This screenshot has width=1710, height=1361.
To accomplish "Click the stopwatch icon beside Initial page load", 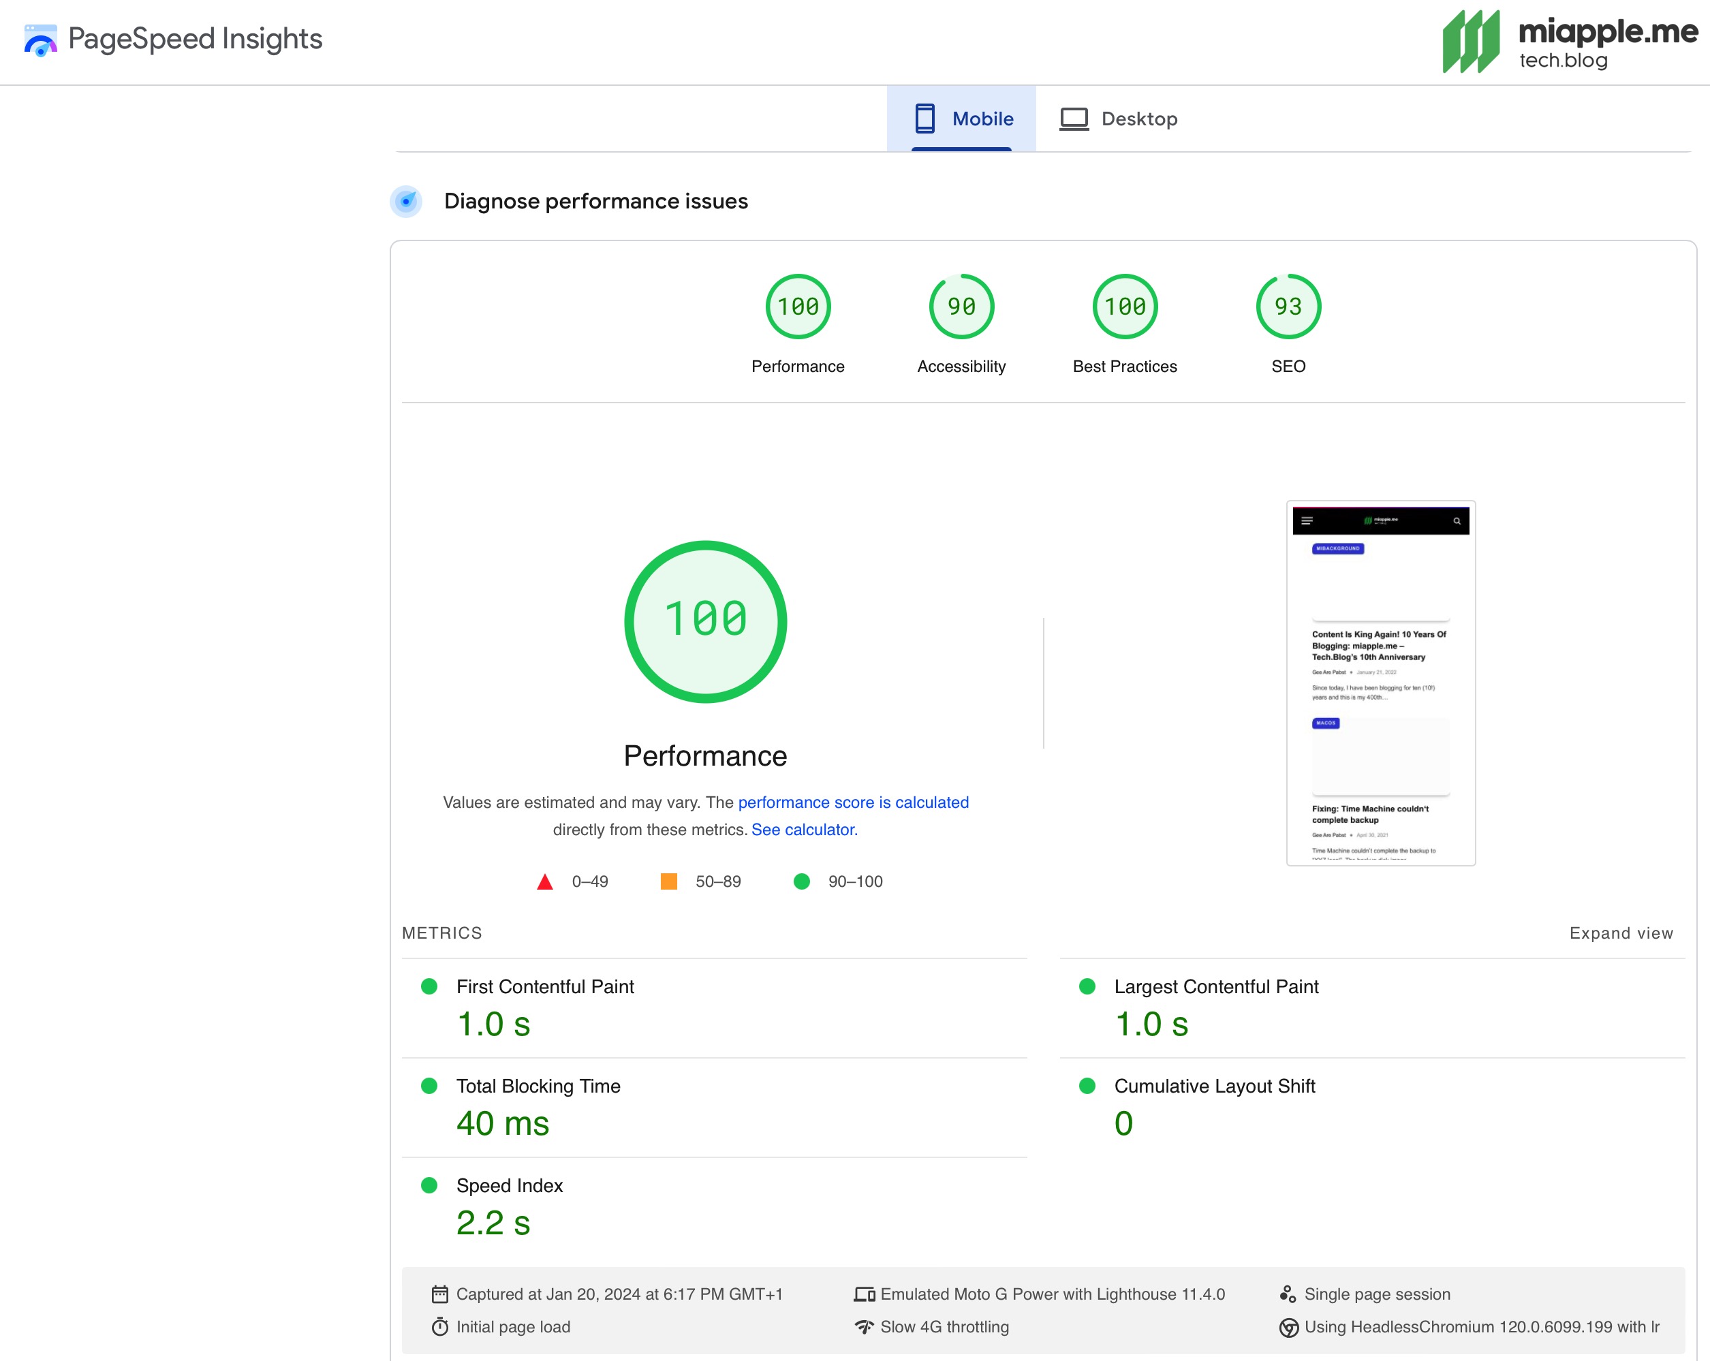I will pyautogui.click(x=439, y=1327).
